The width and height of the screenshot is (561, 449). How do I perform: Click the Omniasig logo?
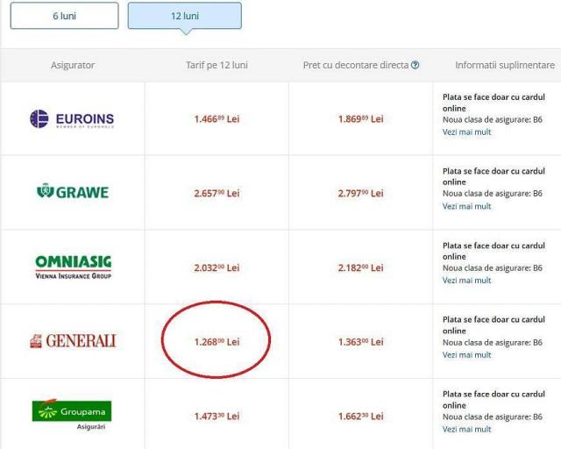pos(72,267)
